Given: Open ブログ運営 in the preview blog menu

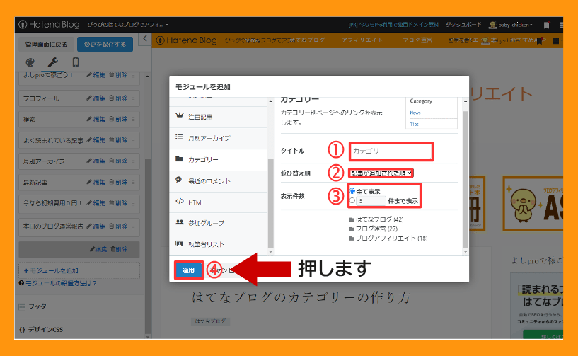Looking at the screenshot, I should pyautogui.click(x=417, y=40).
